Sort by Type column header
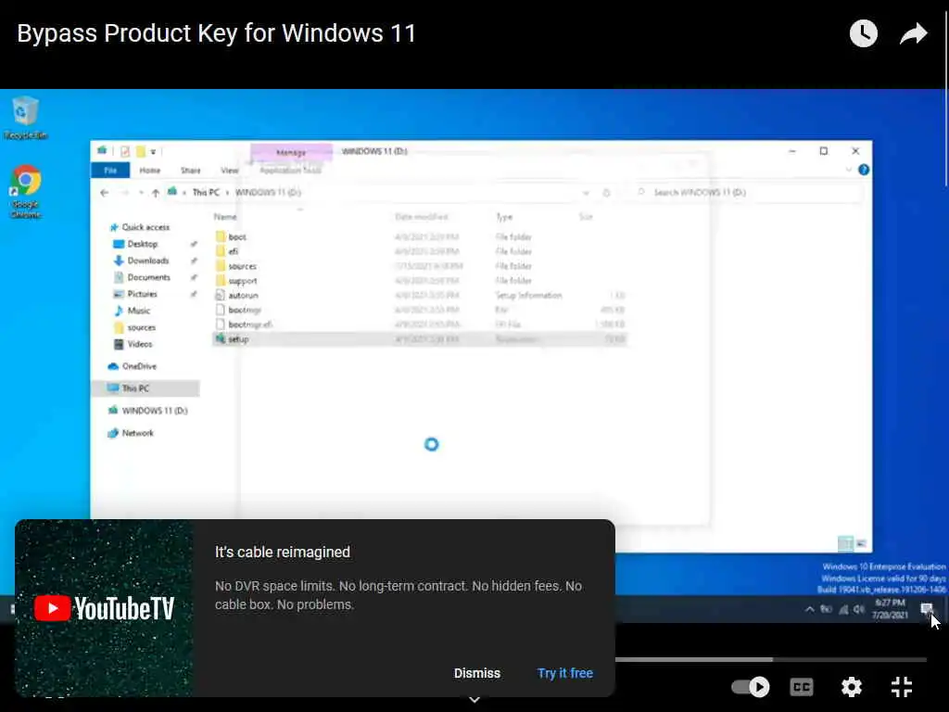 point(504,217)
